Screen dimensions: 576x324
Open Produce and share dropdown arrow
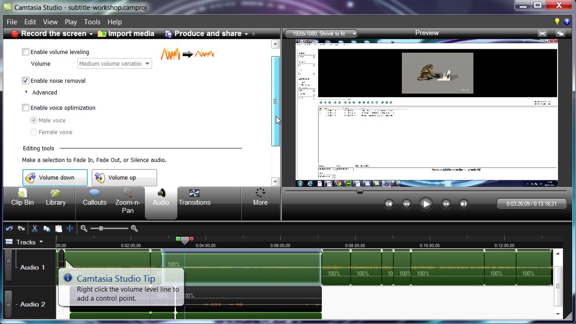point(246,34)
